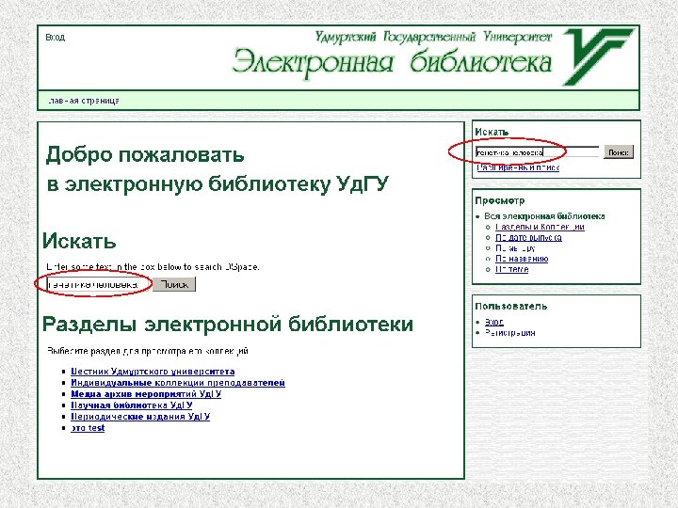Image resolution: width=678 pixels, height=508 pixels.
Task: Click Вход in the Пользователь panel
Action: click(x=494, y=323)
